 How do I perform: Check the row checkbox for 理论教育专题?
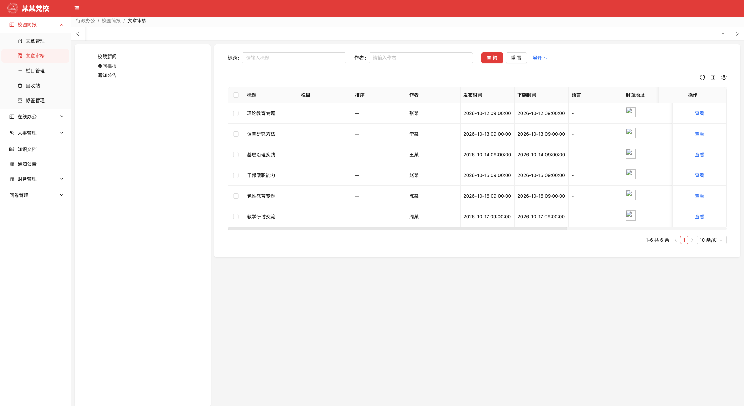tap(236, 113)
